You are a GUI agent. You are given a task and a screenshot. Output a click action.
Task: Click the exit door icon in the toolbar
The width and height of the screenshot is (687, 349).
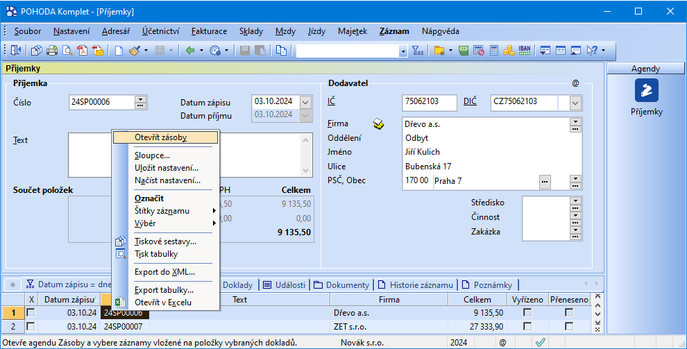(16, 51)
